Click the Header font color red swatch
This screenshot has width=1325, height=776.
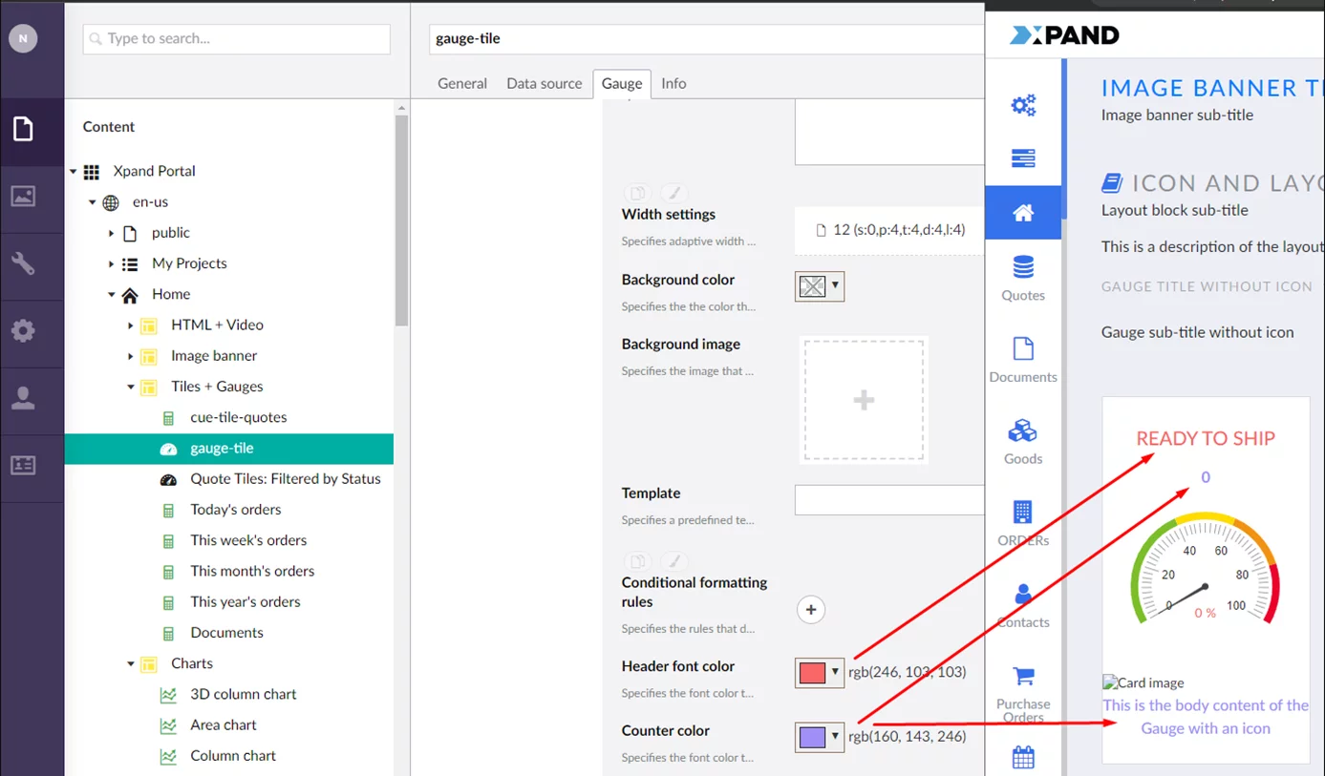(x=811, y=672)
